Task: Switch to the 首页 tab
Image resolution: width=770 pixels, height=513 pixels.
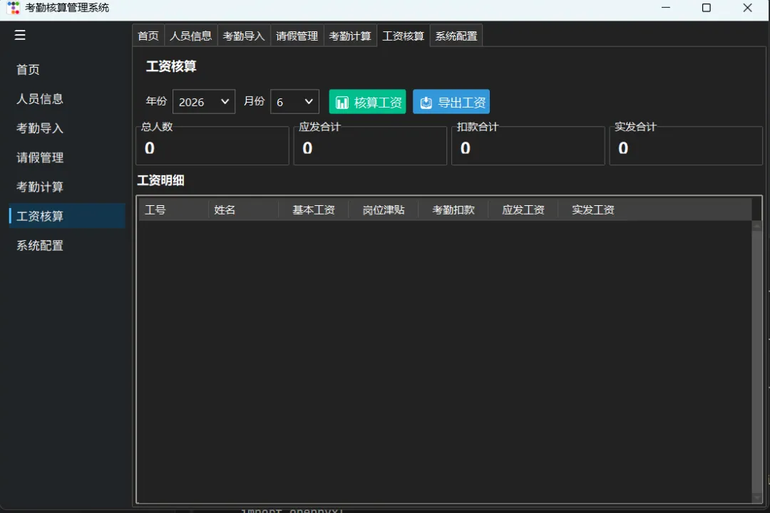Action: coord(148,36)
